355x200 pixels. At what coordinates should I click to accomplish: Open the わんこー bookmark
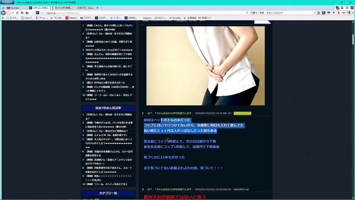point(160,18)
